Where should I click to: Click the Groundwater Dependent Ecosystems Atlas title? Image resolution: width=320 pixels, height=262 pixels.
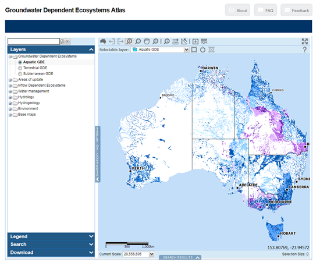65,10
